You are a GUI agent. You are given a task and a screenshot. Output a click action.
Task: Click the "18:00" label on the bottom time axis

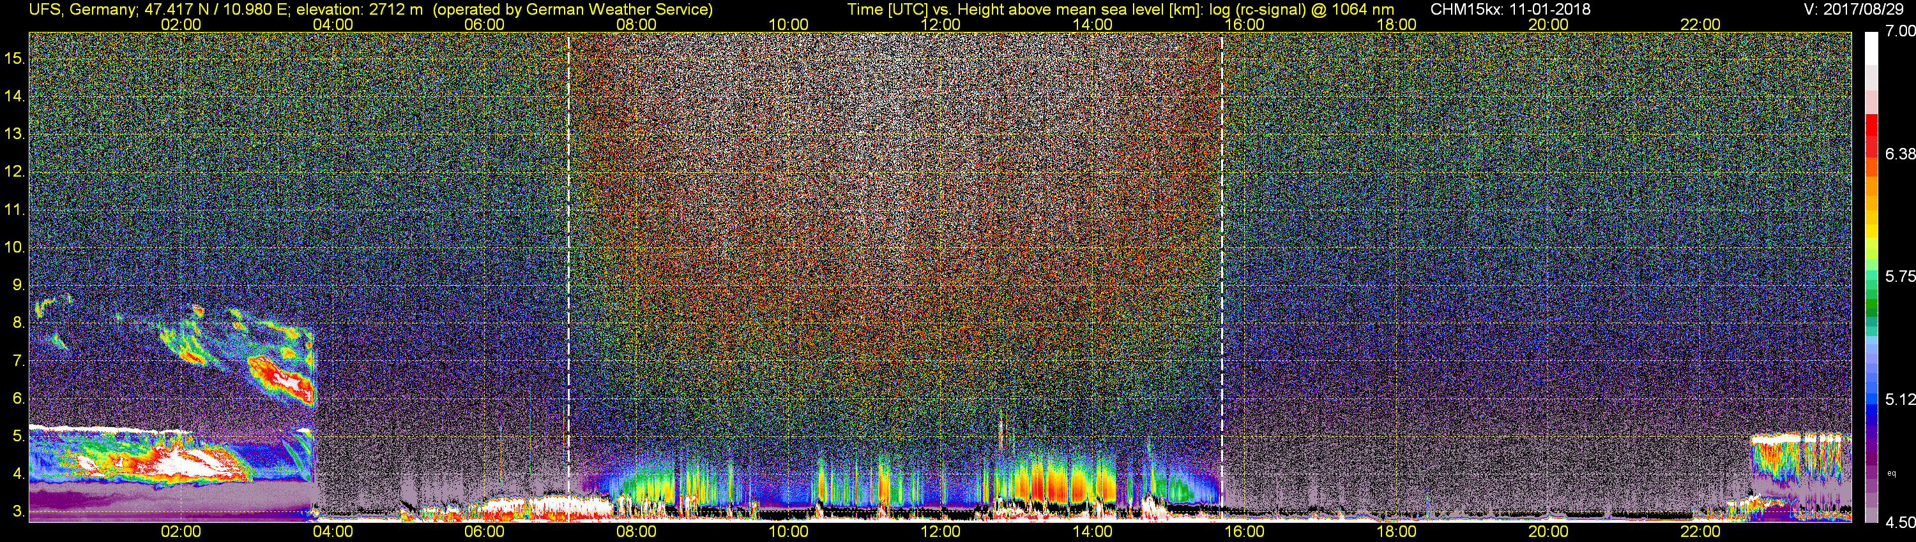click(x=1396, y=532)
